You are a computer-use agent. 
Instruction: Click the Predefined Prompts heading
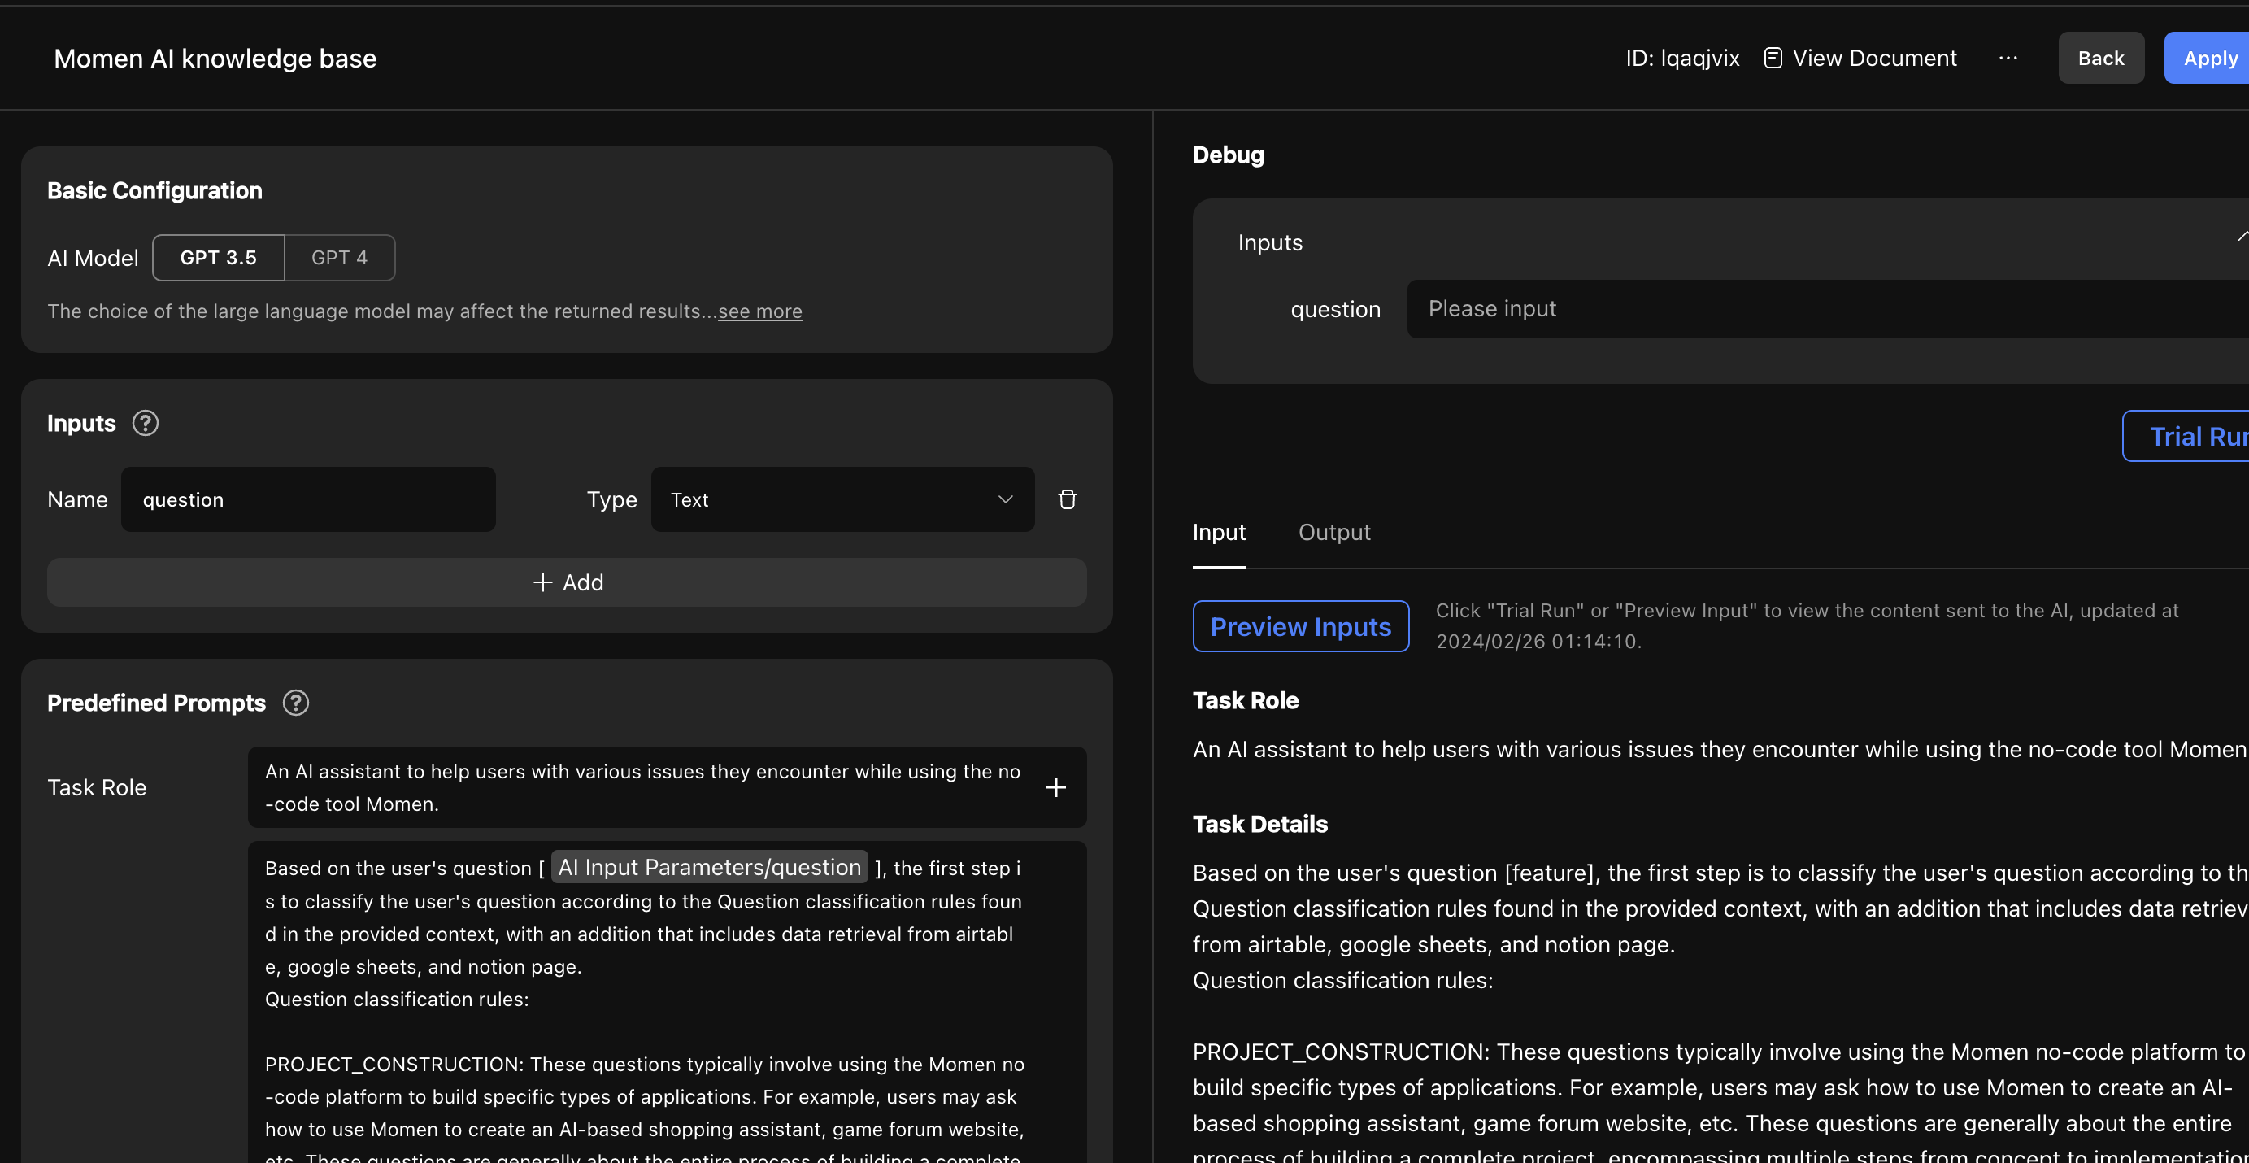[x=156, y=702]
